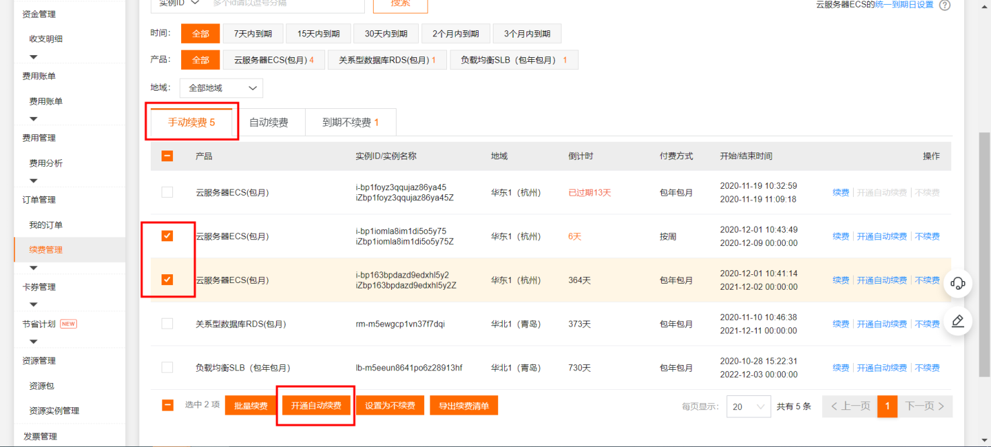Click instance ID rm-m5ewgcp1vn37f7dqi
This screenshot has height=447, width=991.
(401, 324)
